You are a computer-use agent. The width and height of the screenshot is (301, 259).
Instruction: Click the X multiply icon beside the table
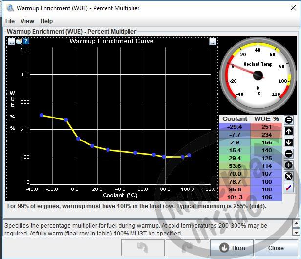[x=288, y=176]
